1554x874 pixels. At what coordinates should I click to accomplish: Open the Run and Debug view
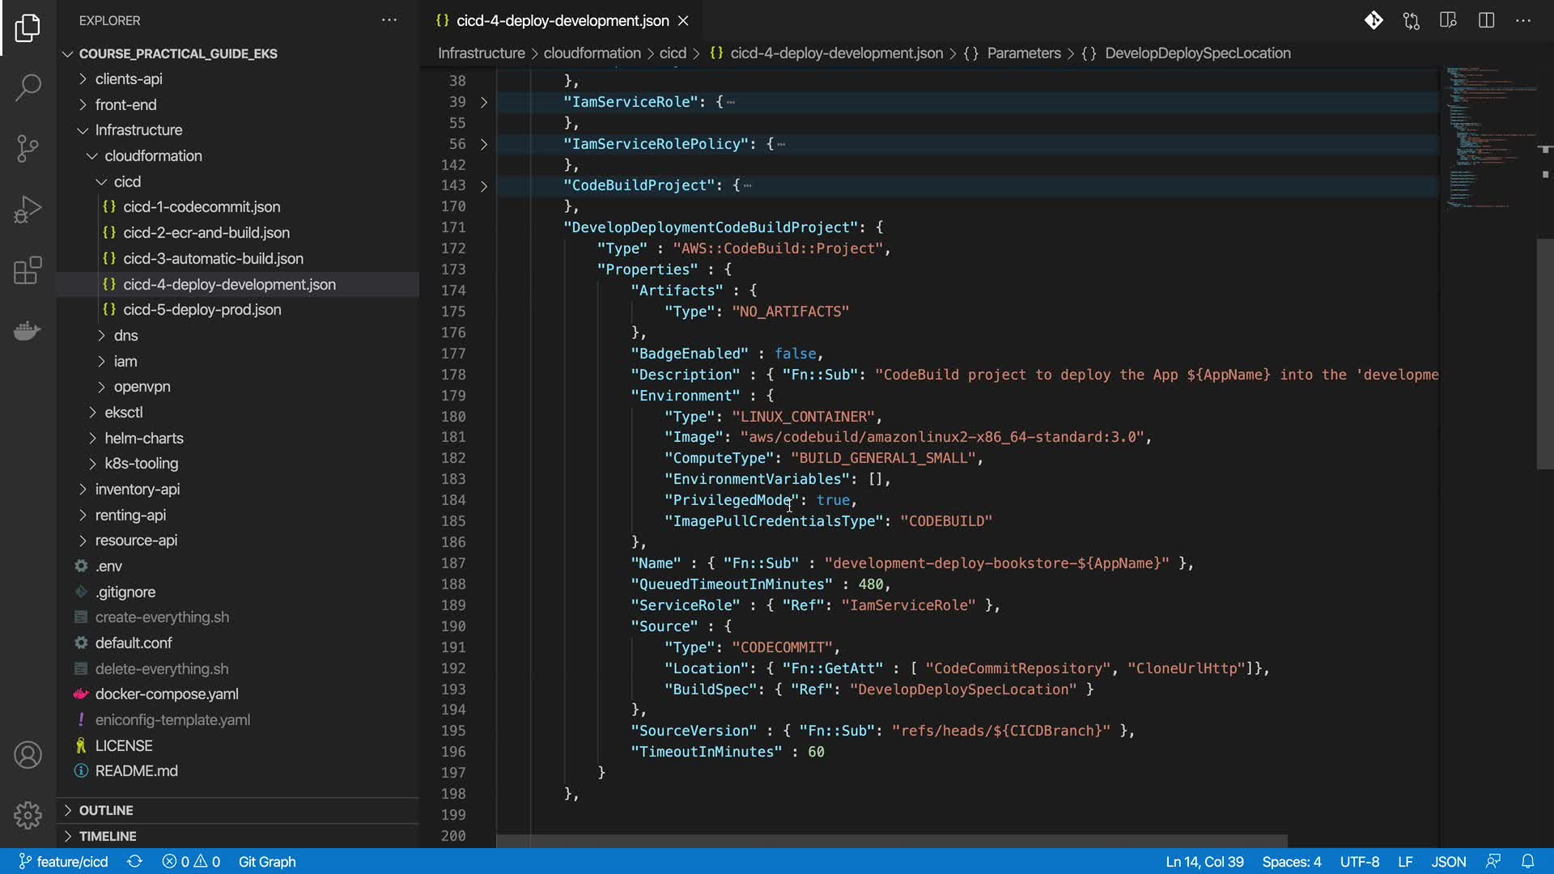tap(28, 210)
